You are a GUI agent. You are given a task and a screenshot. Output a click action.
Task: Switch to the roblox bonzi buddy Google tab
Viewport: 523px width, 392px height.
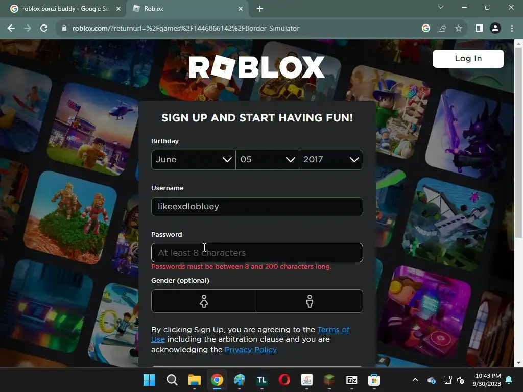pyautogui.click(x=65, y=9)
